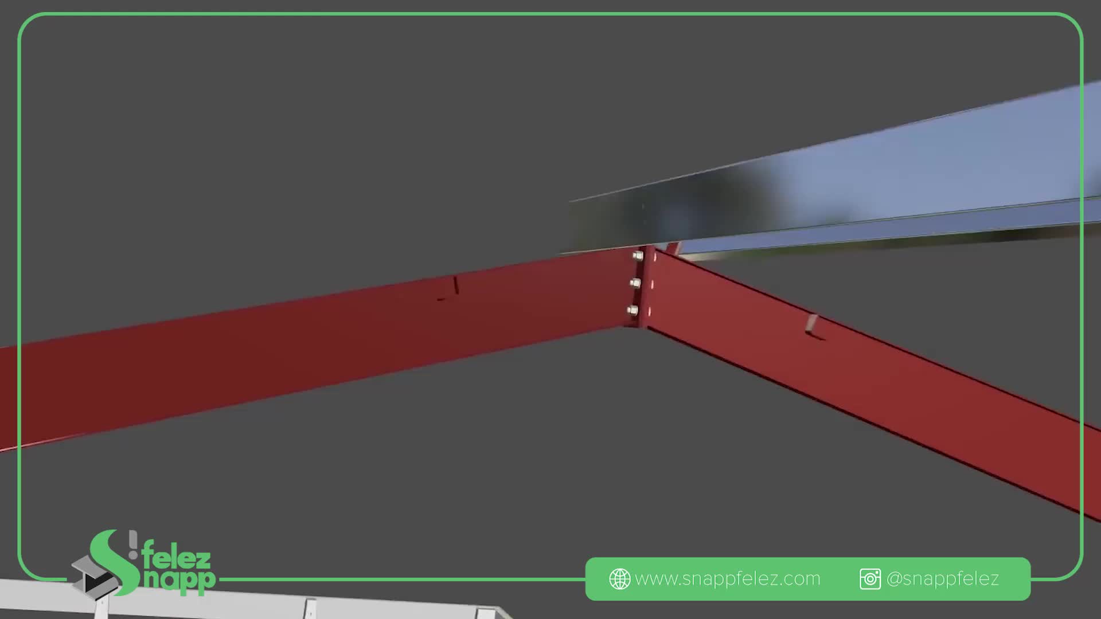The height and width of the screenshot is (619, 1101).
Task: Click the green S letter of logo
Action: coord(115,562)
